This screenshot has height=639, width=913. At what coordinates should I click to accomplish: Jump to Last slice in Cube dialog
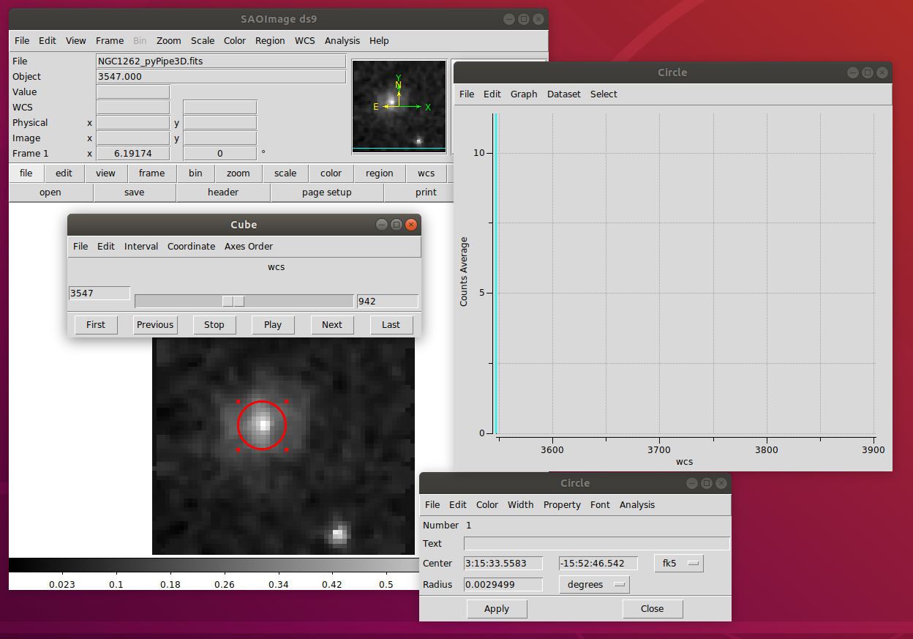coord(391,325)
